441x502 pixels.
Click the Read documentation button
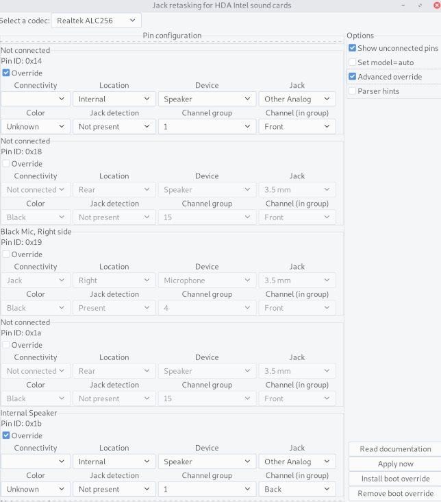point(395,449)
